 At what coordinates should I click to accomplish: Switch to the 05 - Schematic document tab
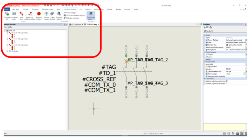click(76, 25)
